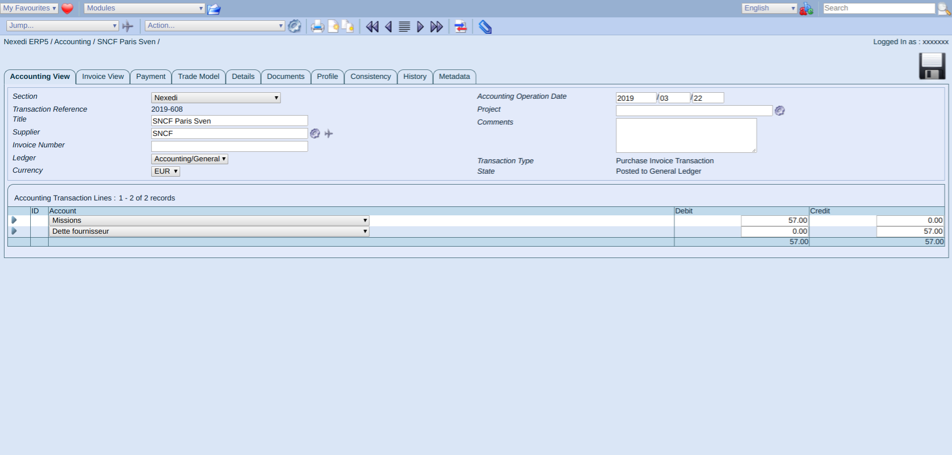The image size is (952, 455).
Task: Open the My Favourites dropdown
Action: click(30, 8)
